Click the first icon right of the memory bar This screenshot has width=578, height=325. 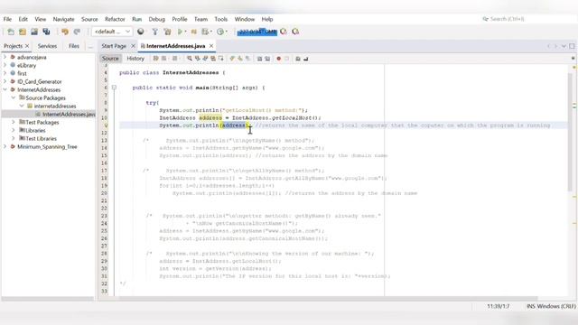click(x=284, y=32)
